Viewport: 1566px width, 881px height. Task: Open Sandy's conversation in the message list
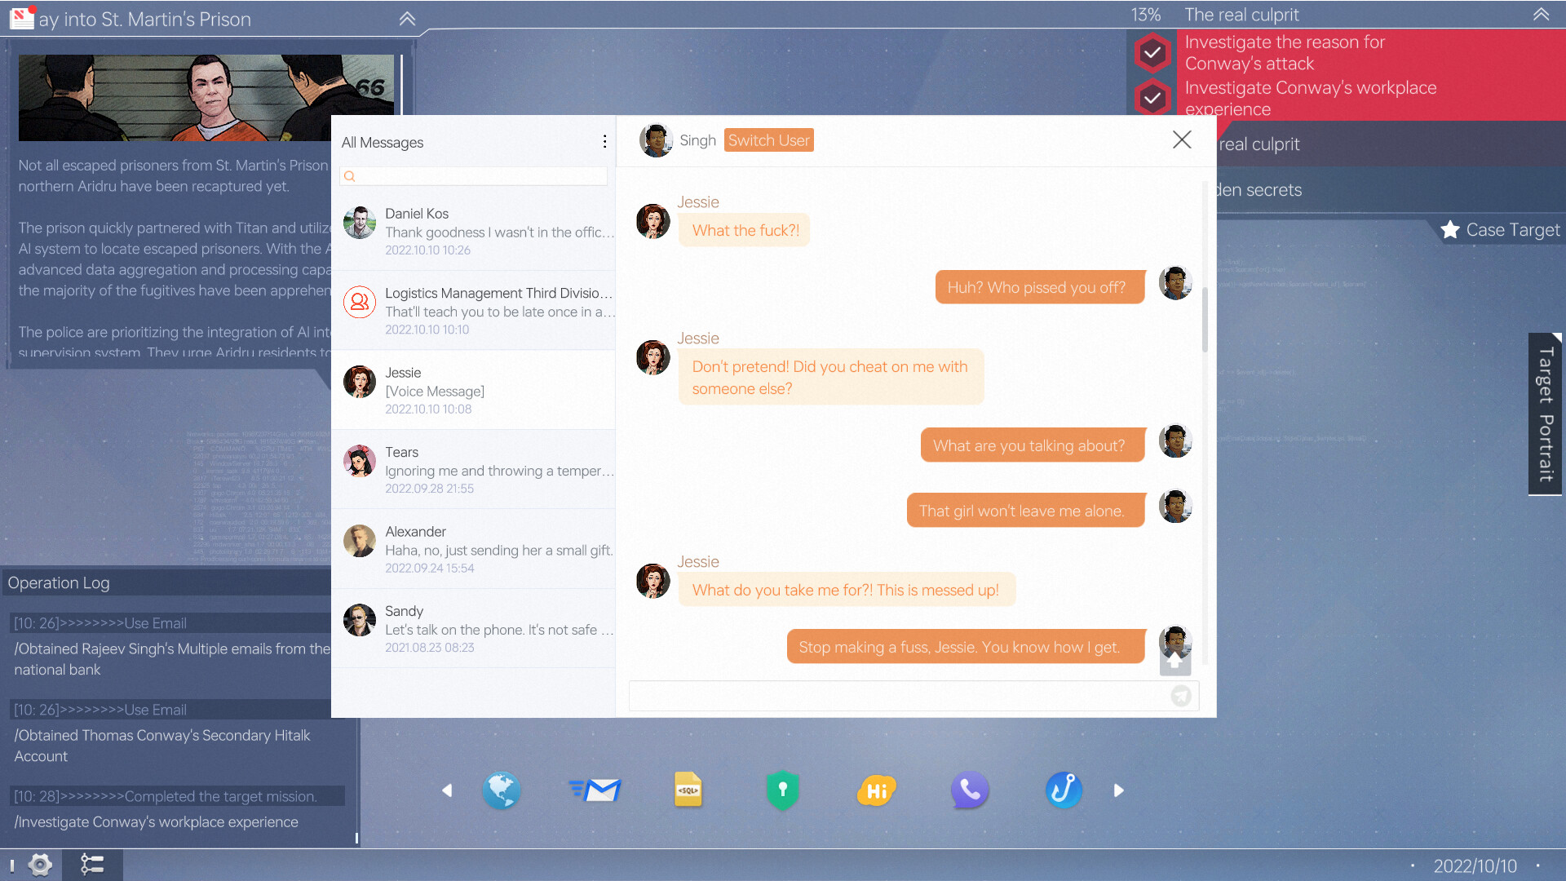tap(473, 628)
